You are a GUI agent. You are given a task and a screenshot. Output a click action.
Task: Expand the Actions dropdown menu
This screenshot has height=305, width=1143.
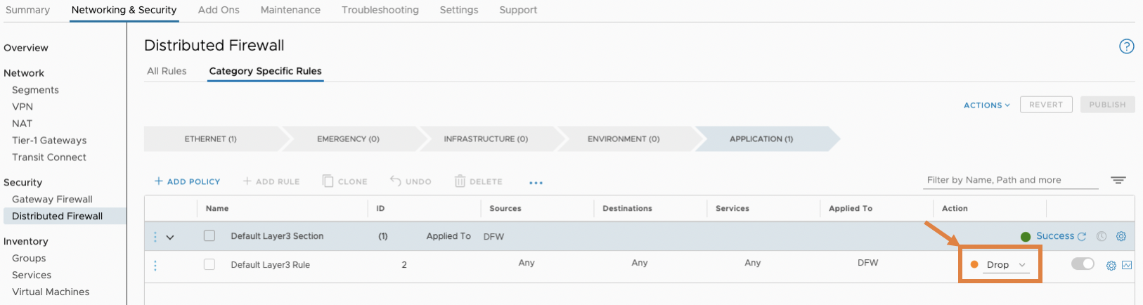[x=986, y=105]
